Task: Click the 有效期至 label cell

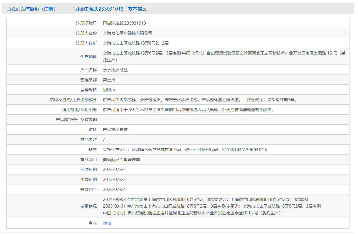Action: coord(53,189)
